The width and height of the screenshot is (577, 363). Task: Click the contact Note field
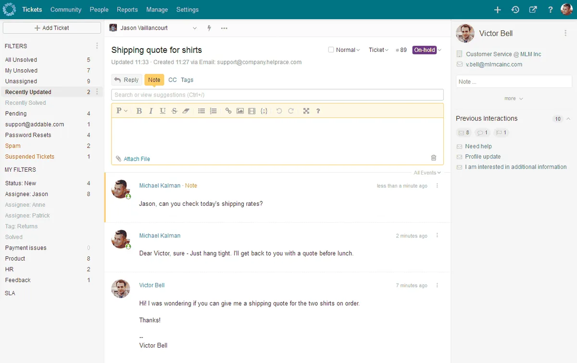(514, 82)
